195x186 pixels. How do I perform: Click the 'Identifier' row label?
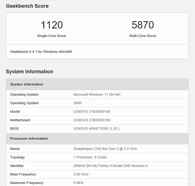pyautogui.click(x=17, y=166)
